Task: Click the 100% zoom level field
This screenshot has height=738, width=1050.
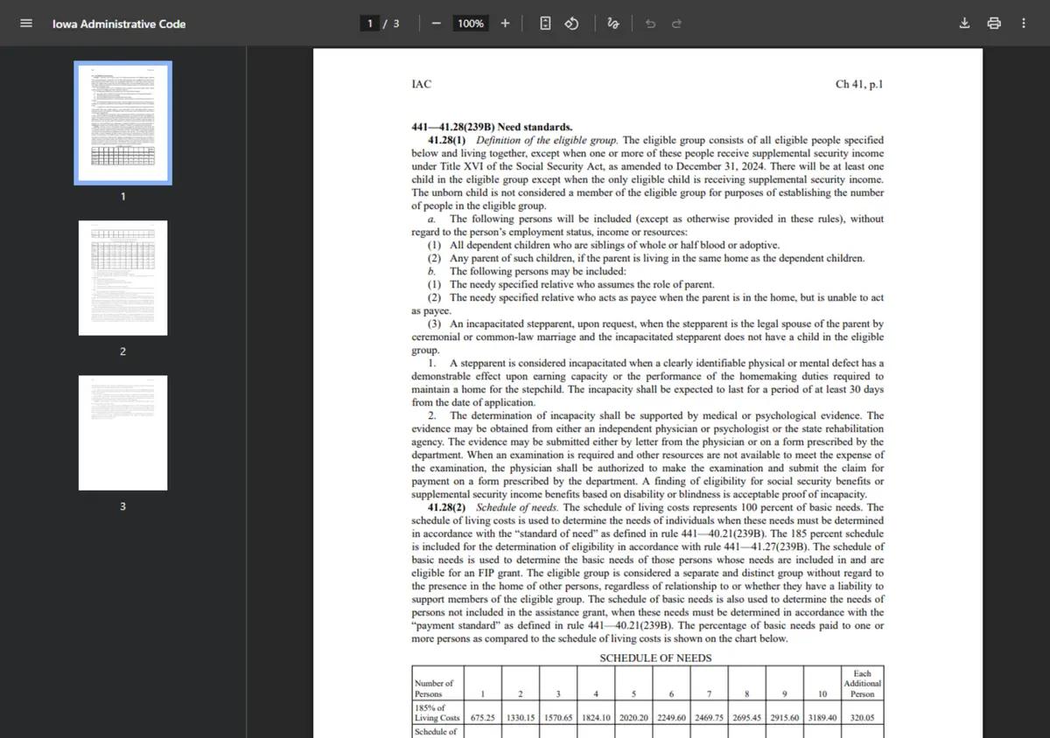Action: coord(471,24)
